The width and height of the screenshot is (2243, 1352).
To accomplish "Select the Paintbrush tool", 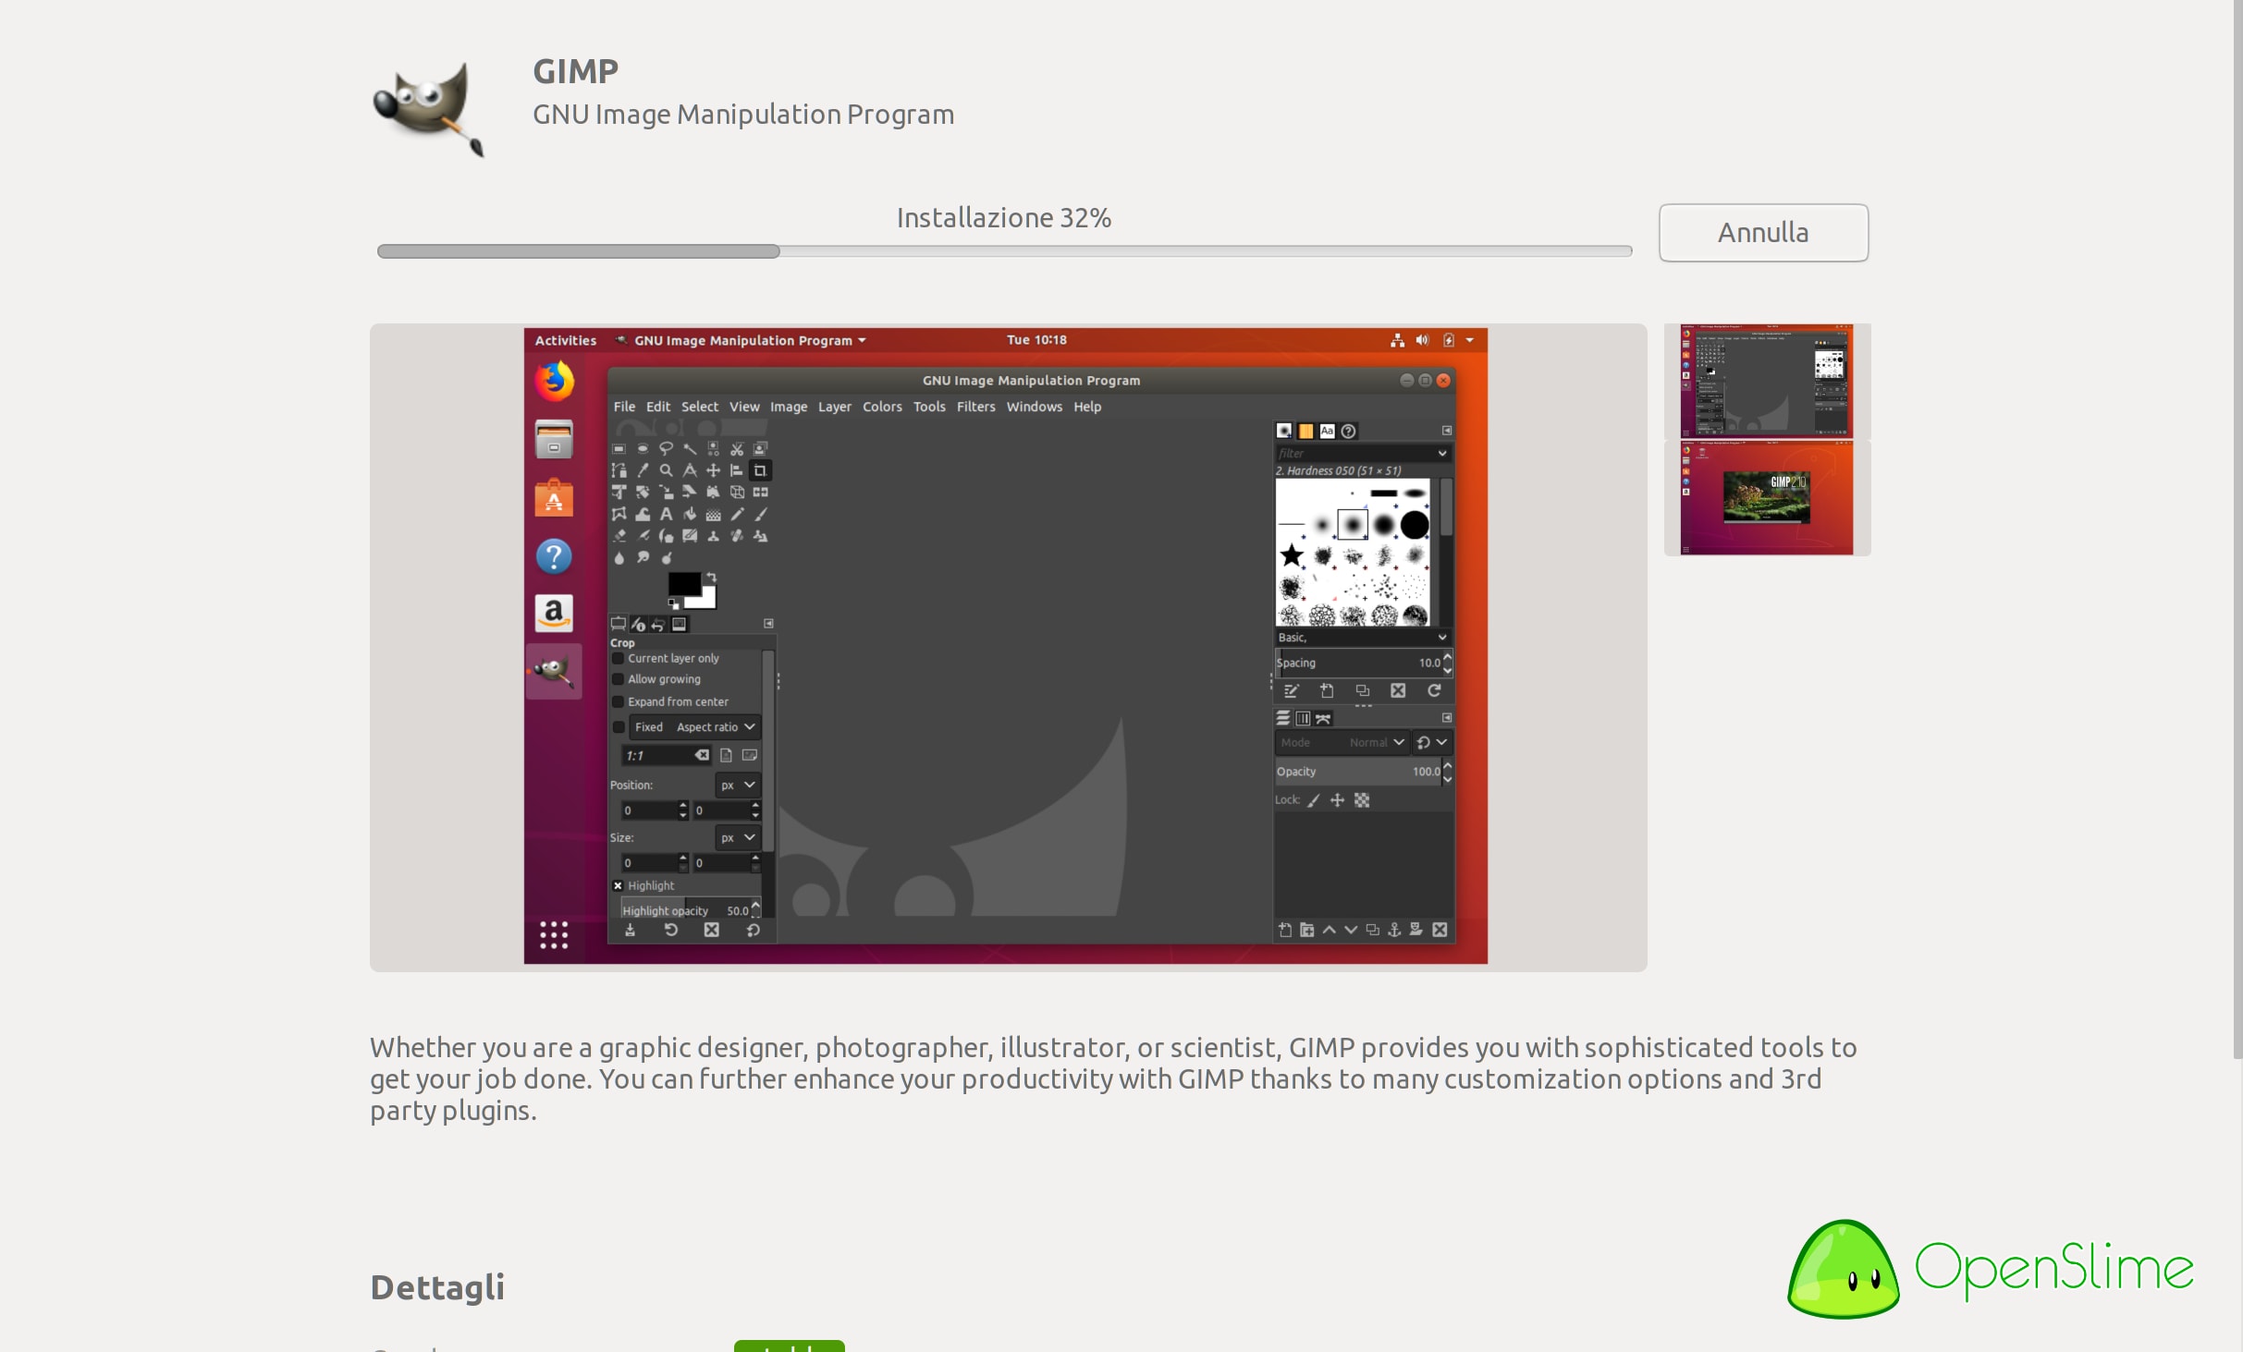I will (x=760, y=514).
